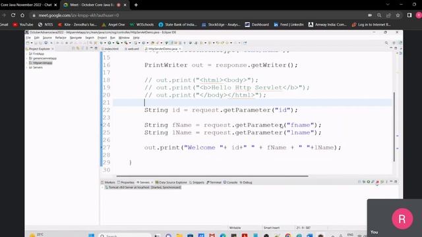Open the Run configurations dropdown arrow
Image resolution: width=422 pixels, height=237 pixels.
tap(113, 43)
